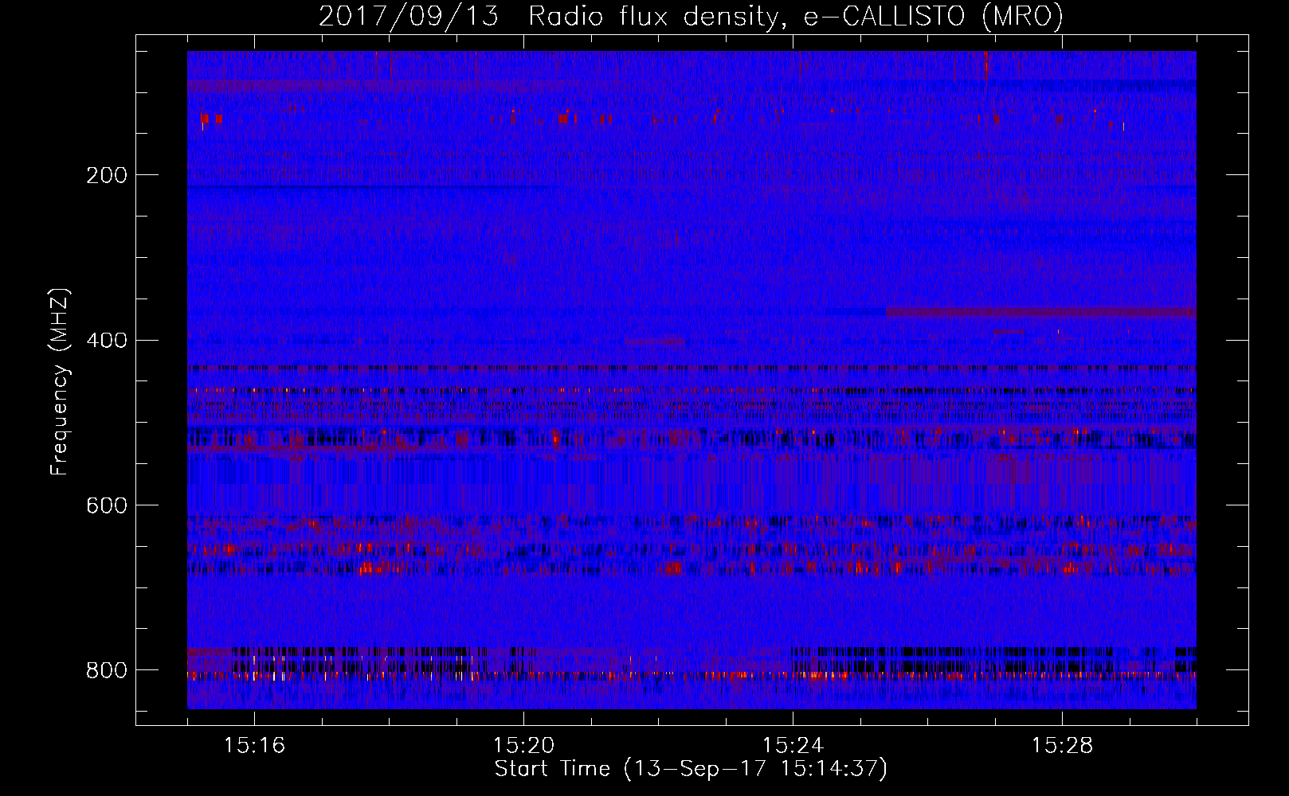
Task: Select the 600 frequency axis label
Action: 107,506
